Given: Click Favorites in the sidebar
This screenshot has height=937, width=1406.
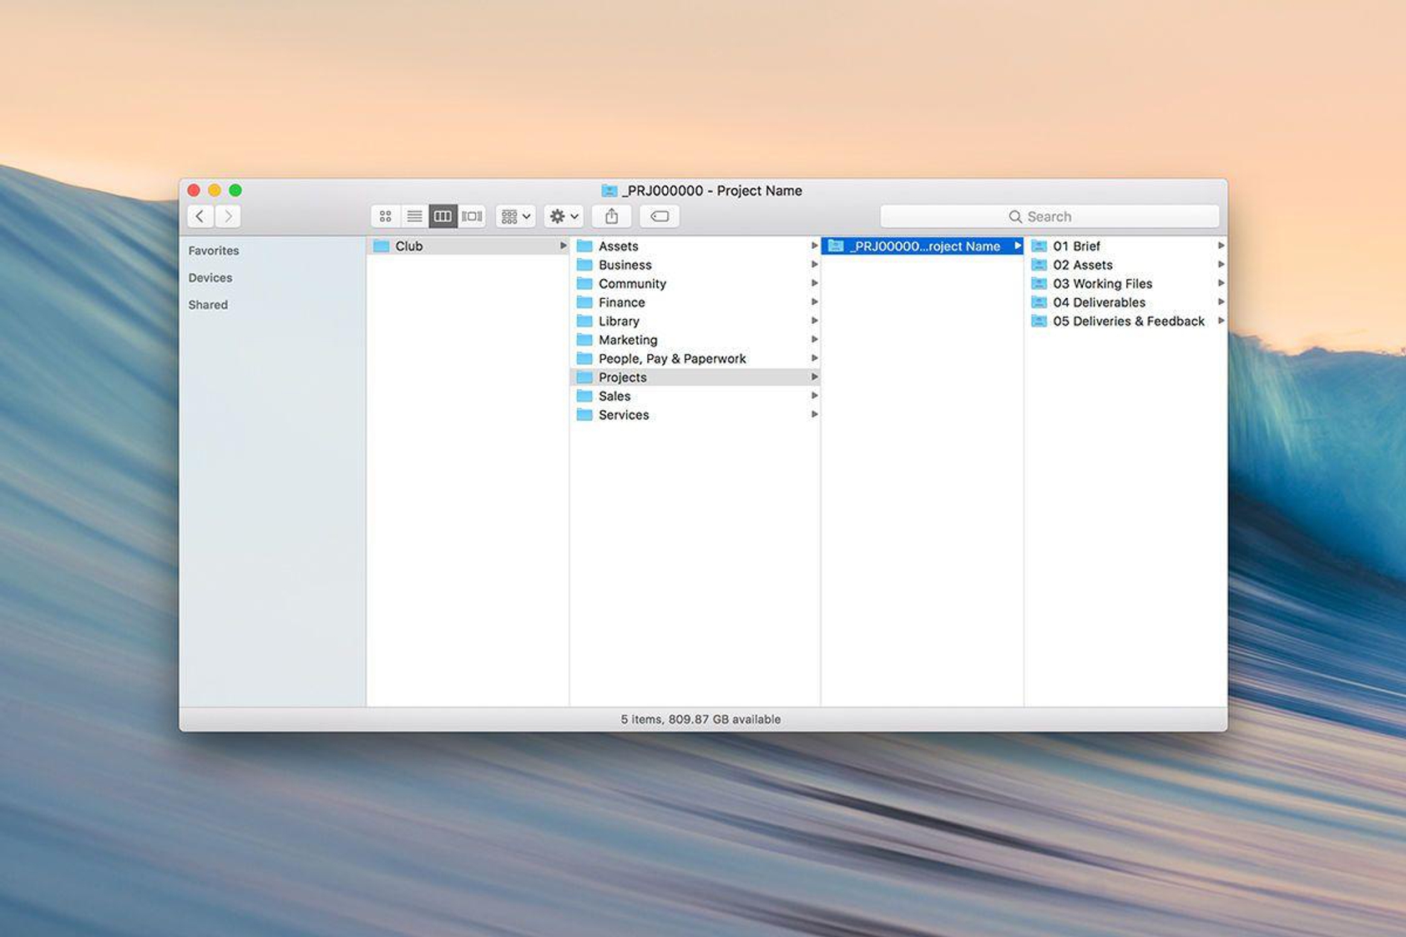Looking at the screenshot, I should [x=214, y=250].
